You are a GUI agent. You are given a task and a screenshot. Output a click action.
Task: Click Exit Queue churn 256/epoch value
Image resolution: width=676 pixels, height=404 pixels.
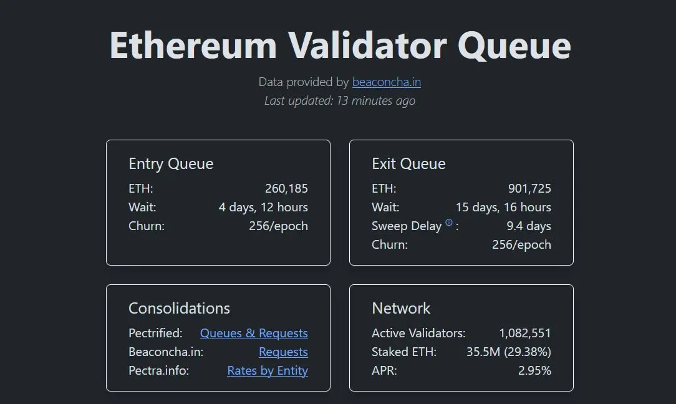coord(522,245)
